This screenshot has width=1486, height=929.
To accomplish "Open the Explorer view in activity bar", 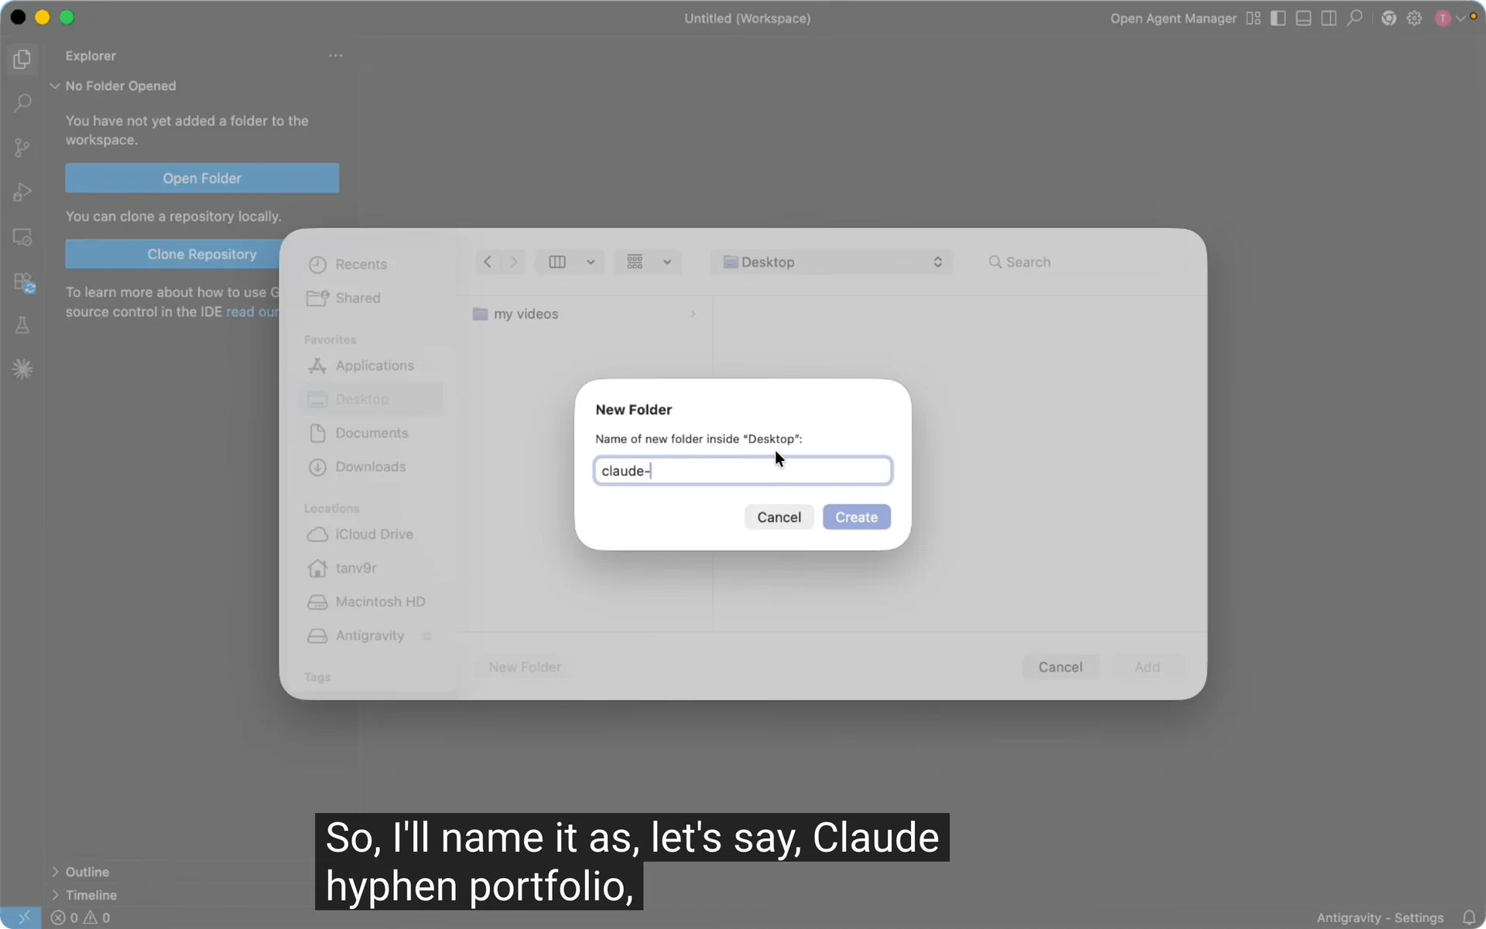I will click(x=22, y=59).
